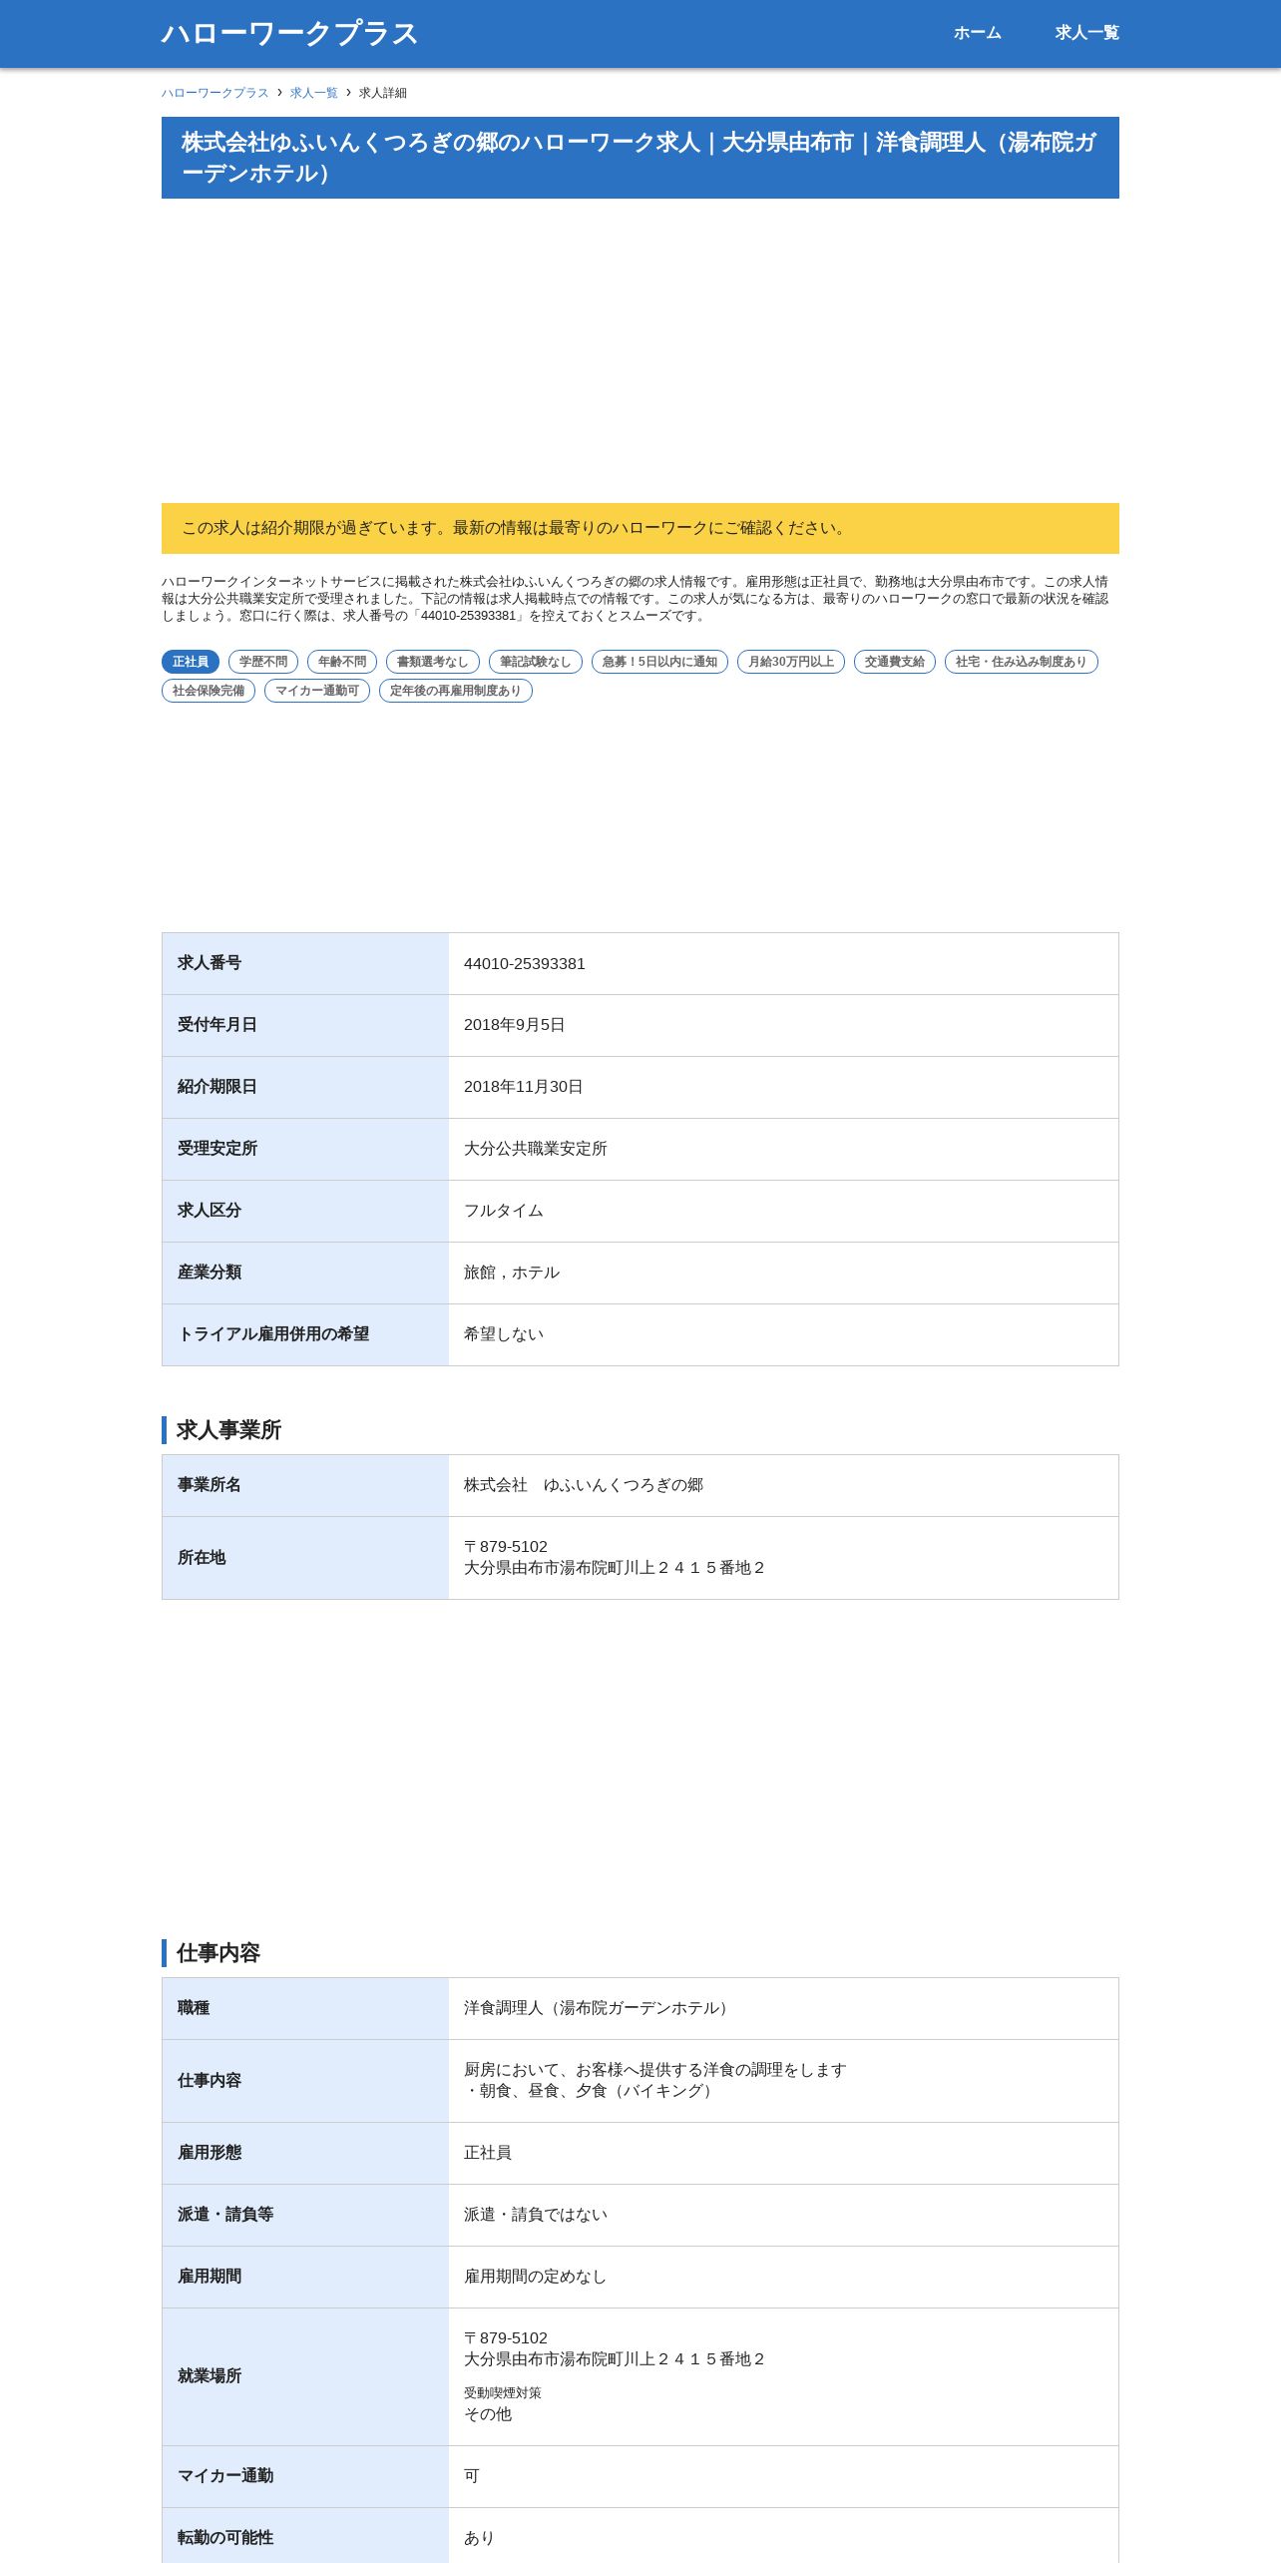Viewport: 1281px width, 2563px height.
Task: Click the 求人事業所 section heading
Action: pyautogui.click(x=228, y=1430)
